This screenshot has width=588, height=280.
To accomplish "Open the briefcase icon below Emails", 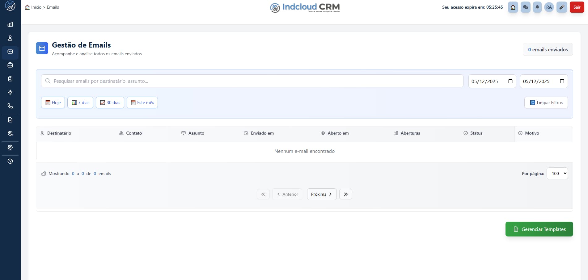I will pos(10,65).
